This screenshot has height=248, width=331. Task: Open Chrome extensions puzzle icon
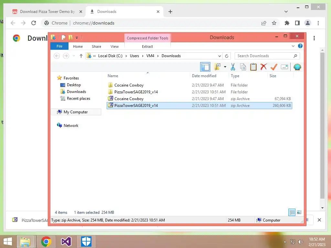(287, 23)
